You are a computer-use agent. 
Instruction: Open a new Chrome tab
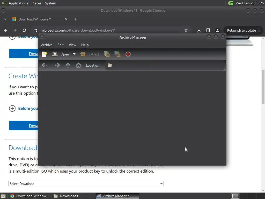click(x=76, y=19)
